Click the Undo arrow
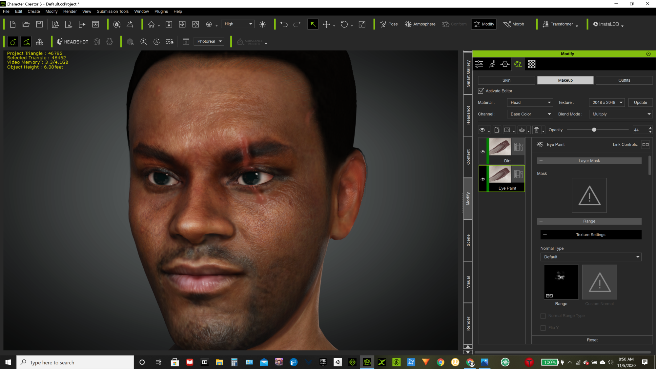Image resolution: width=656 pixels, height=369 pixels. tap(284, 24)
